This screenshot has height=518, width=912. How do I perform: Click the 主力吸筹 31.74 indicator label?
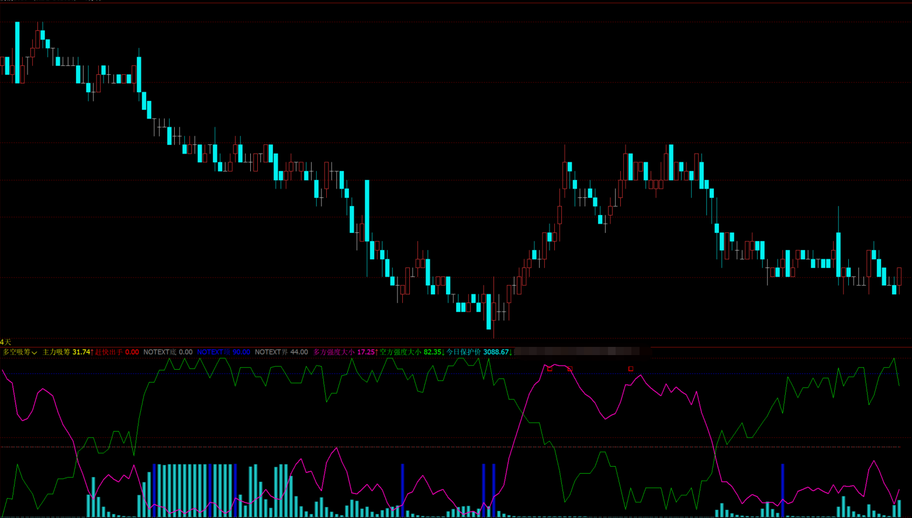click(66, 352)
